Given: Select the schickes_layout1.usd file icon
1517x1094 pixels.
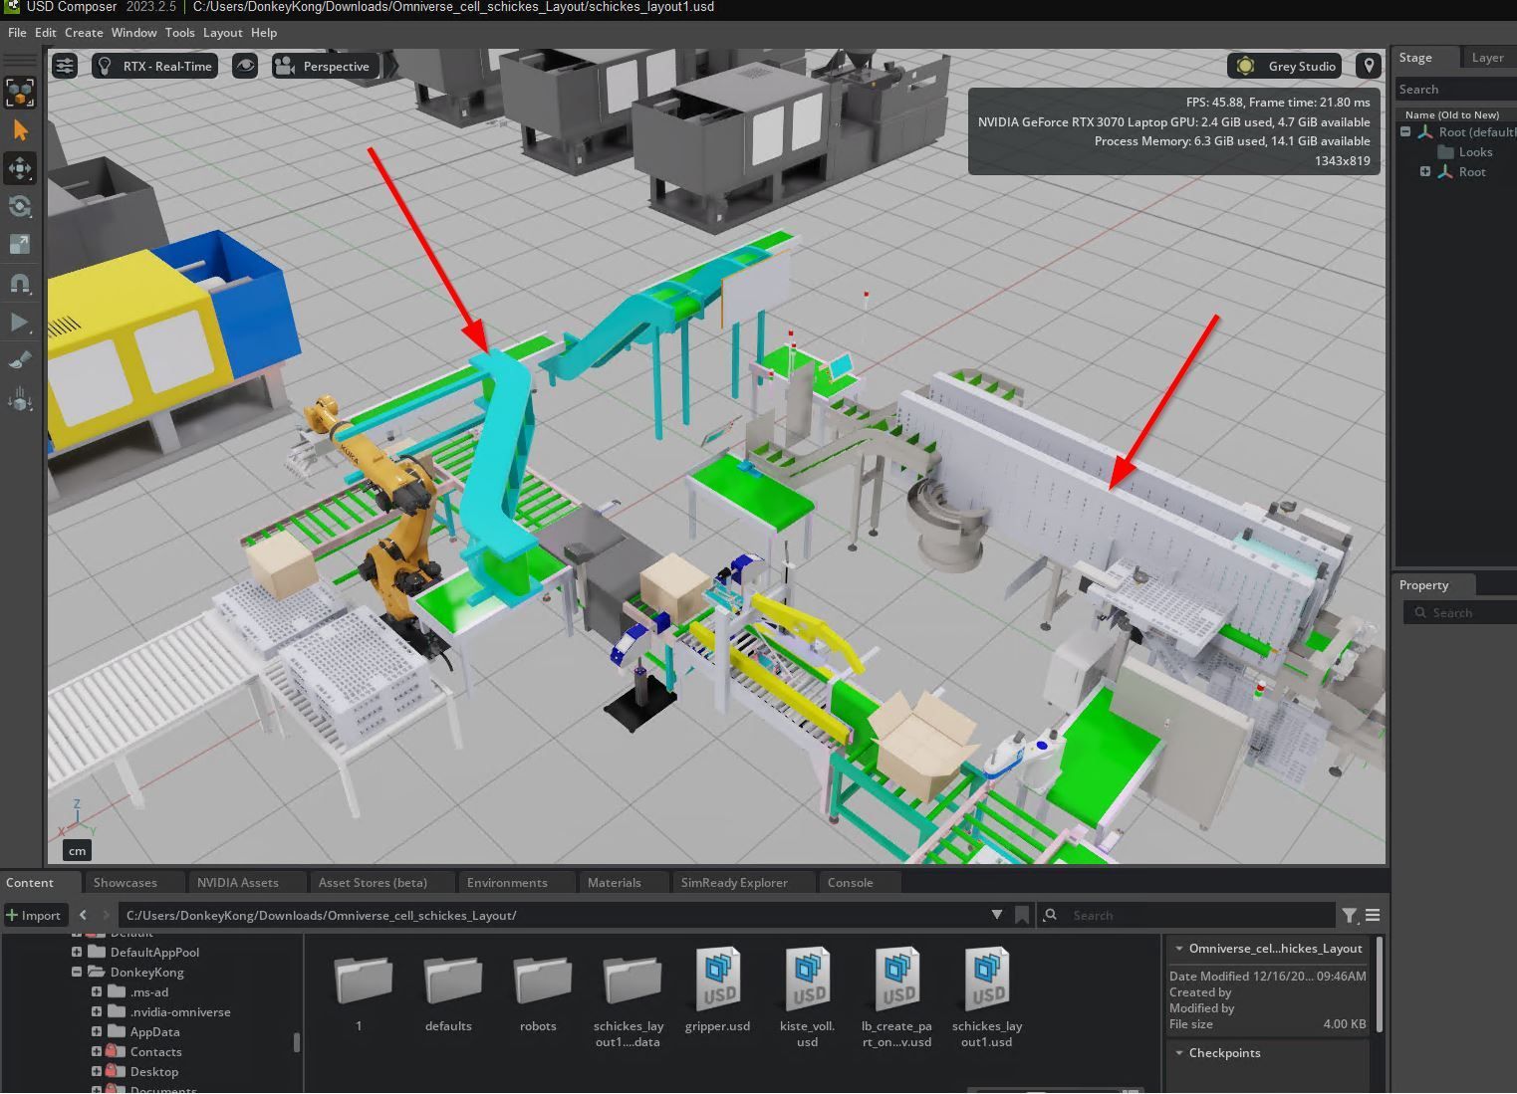Looking at the screenshot, I should point(987,977).
